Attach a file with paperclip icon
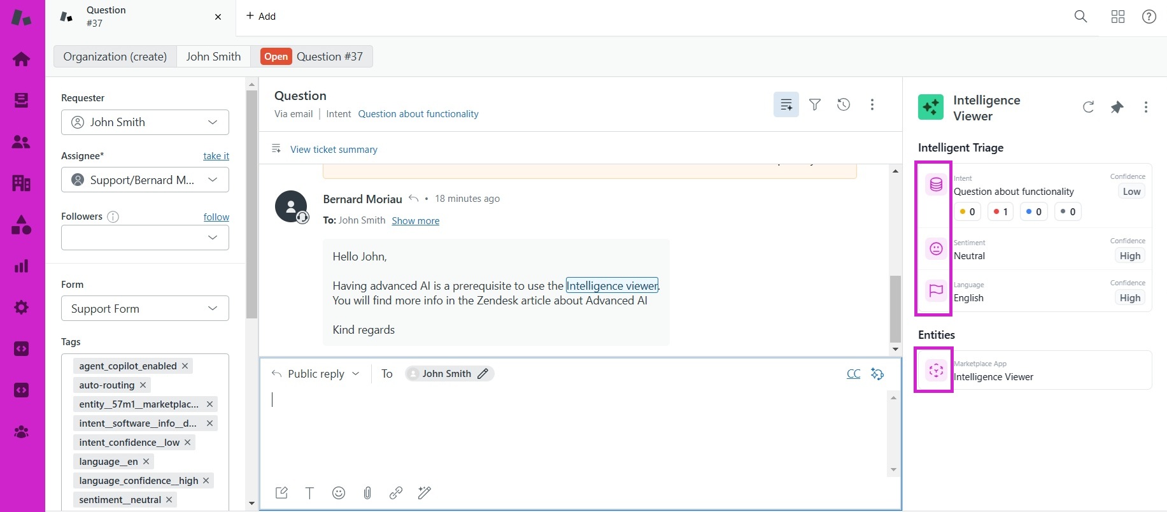1167x512 pixels. pyautogui.click(x=367, y=493)
